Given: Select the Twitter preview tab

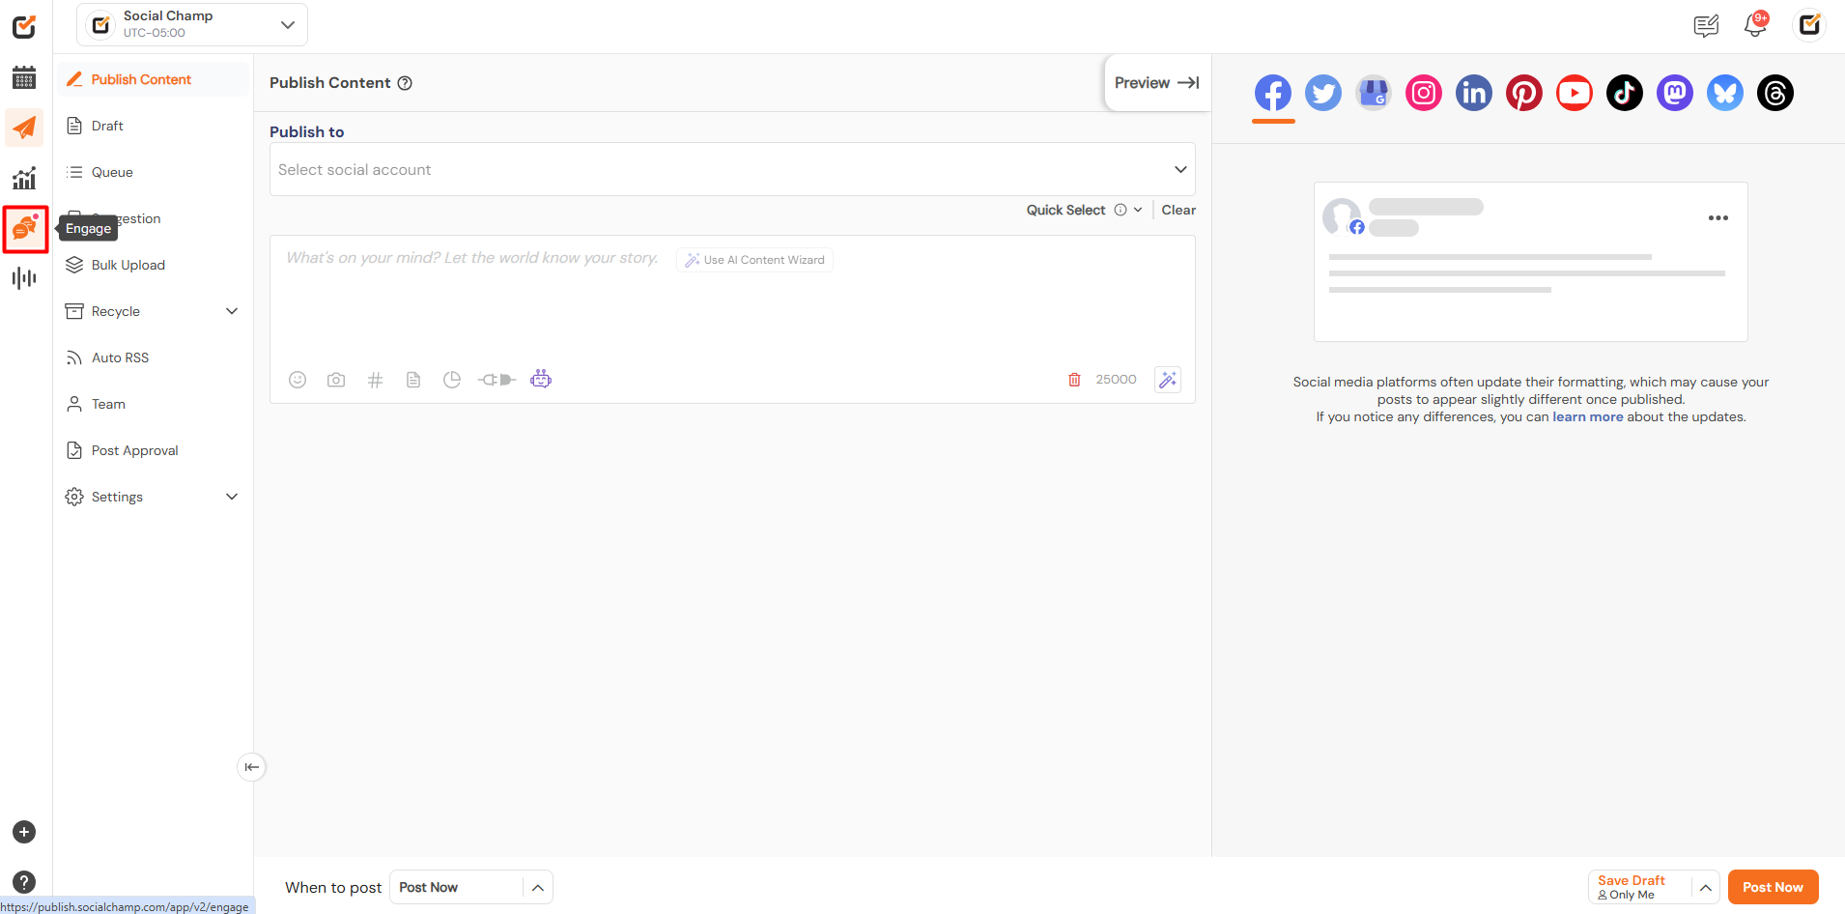Looking at the screenshot, I should click(x=1323, y=94).
